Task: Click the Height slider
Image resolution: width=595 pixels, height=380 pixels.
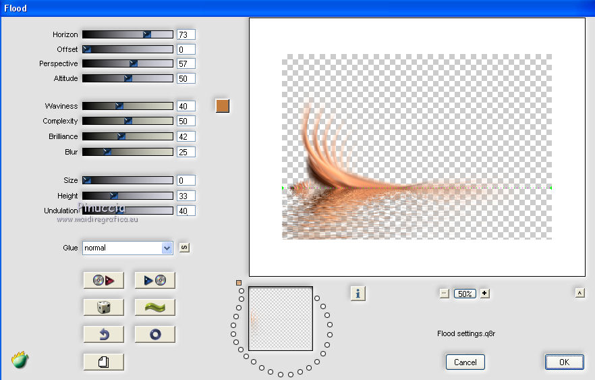Action: [128, 196]
